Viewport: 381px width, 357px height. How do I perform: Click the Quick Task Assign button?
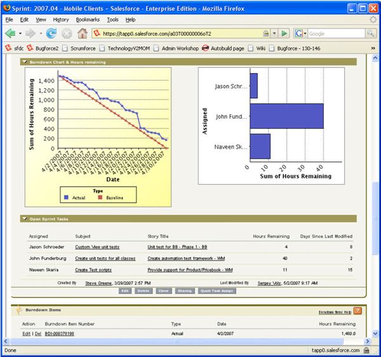point(217,291)
